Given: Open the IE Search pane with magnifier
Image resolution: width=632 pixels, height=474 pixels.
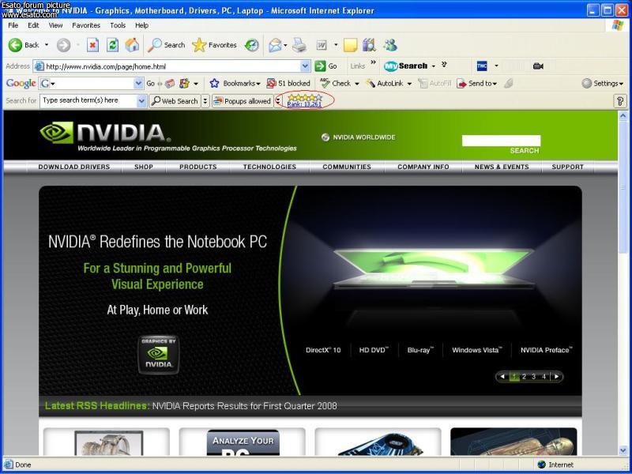Looking at the screenshot, I should pos(166,45).
